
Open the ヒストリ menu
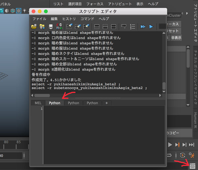(69, 19)
